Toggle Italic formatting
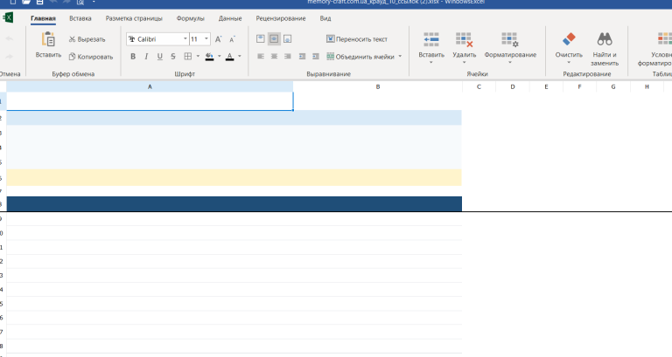Image resolution: width=672 pixels, height=357 pixels. point(146,57)
